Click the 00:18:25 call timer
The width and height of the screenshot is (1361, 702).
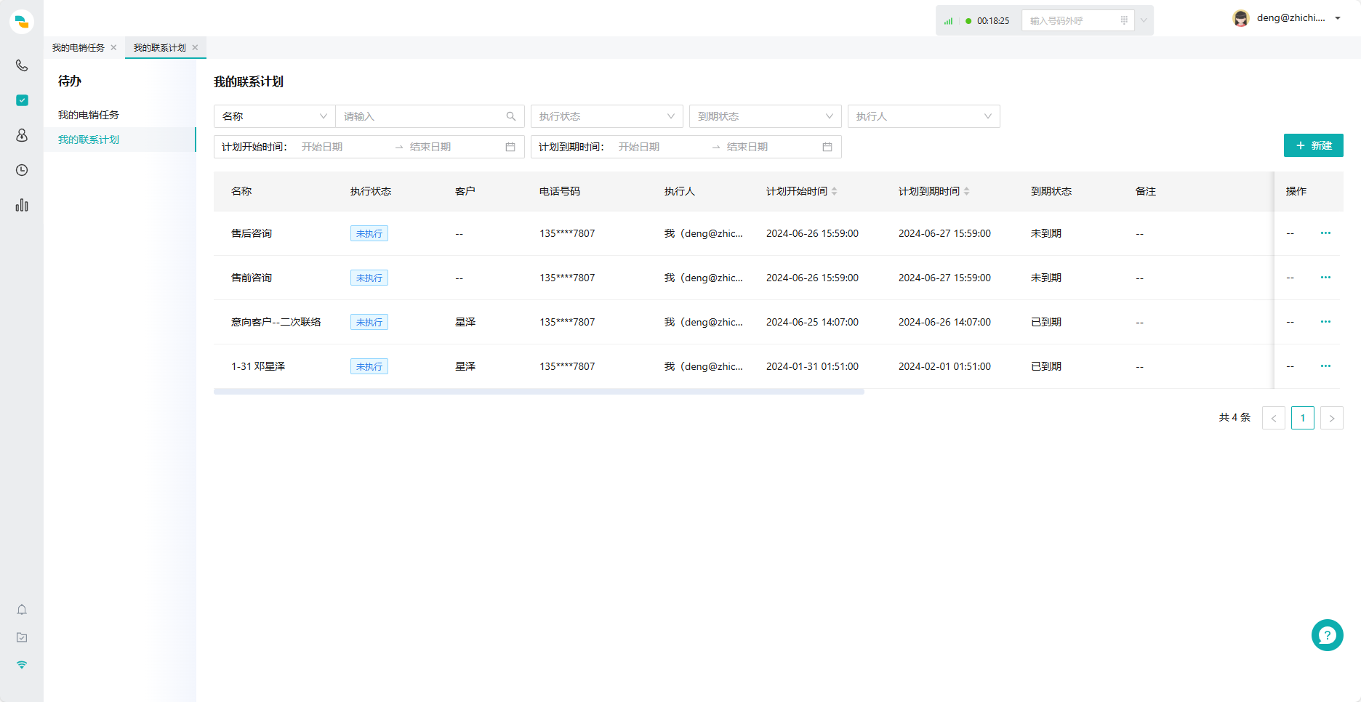pyautogui.click(x=993, y=21)
